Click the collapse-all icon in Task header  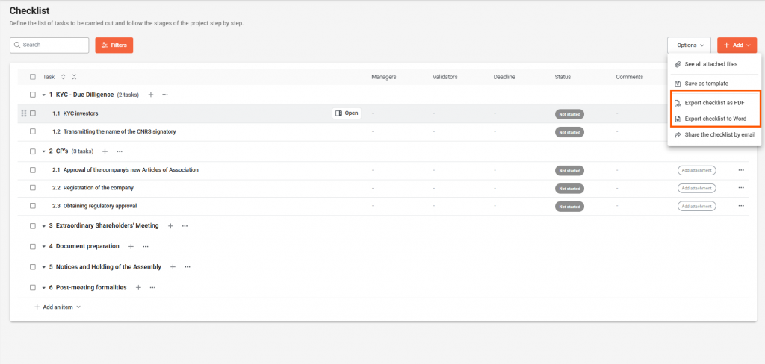point(74,77)
